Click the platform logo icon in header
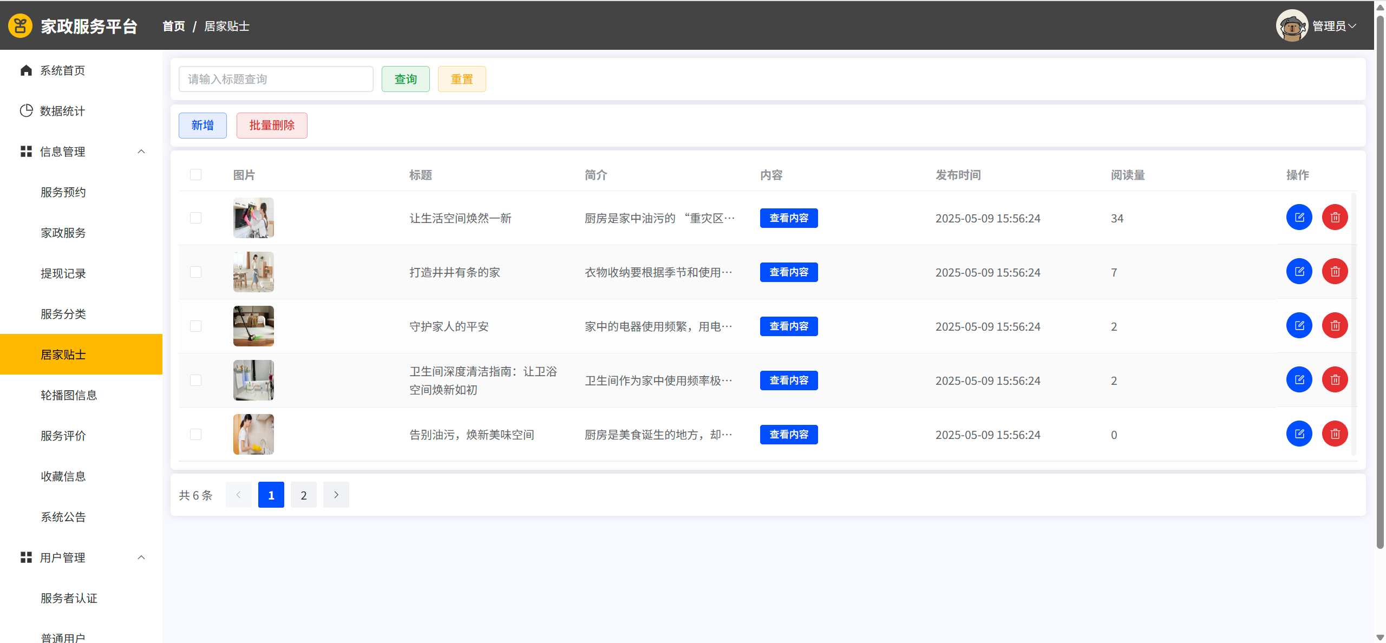The image size is (1386, 643). pos(20,26)
